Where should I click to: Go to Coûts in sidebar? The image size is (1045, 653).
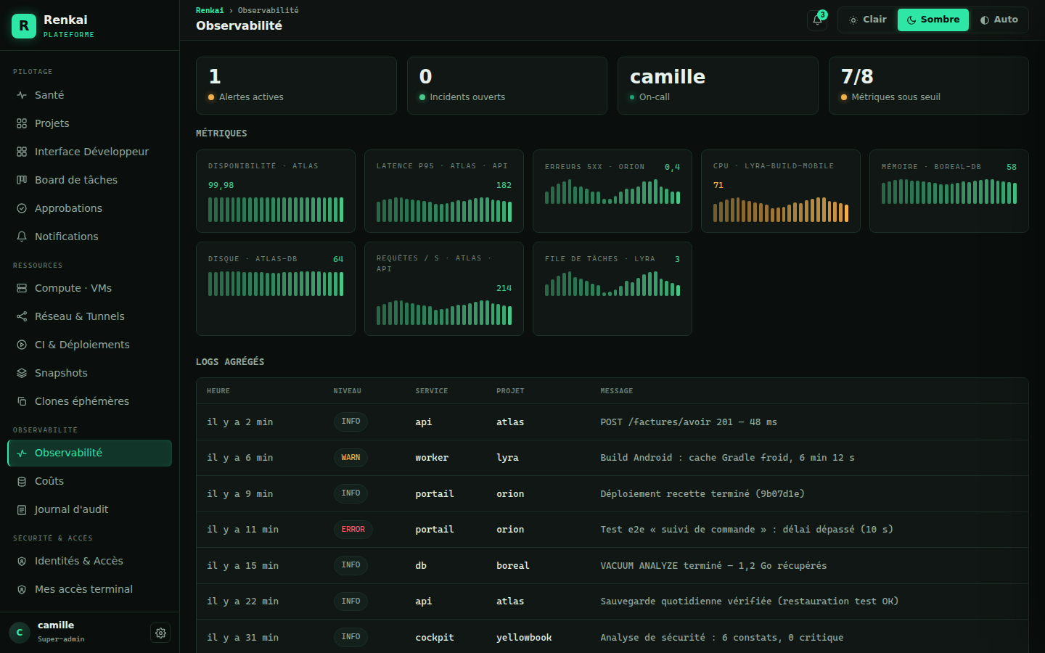point(90,481)
